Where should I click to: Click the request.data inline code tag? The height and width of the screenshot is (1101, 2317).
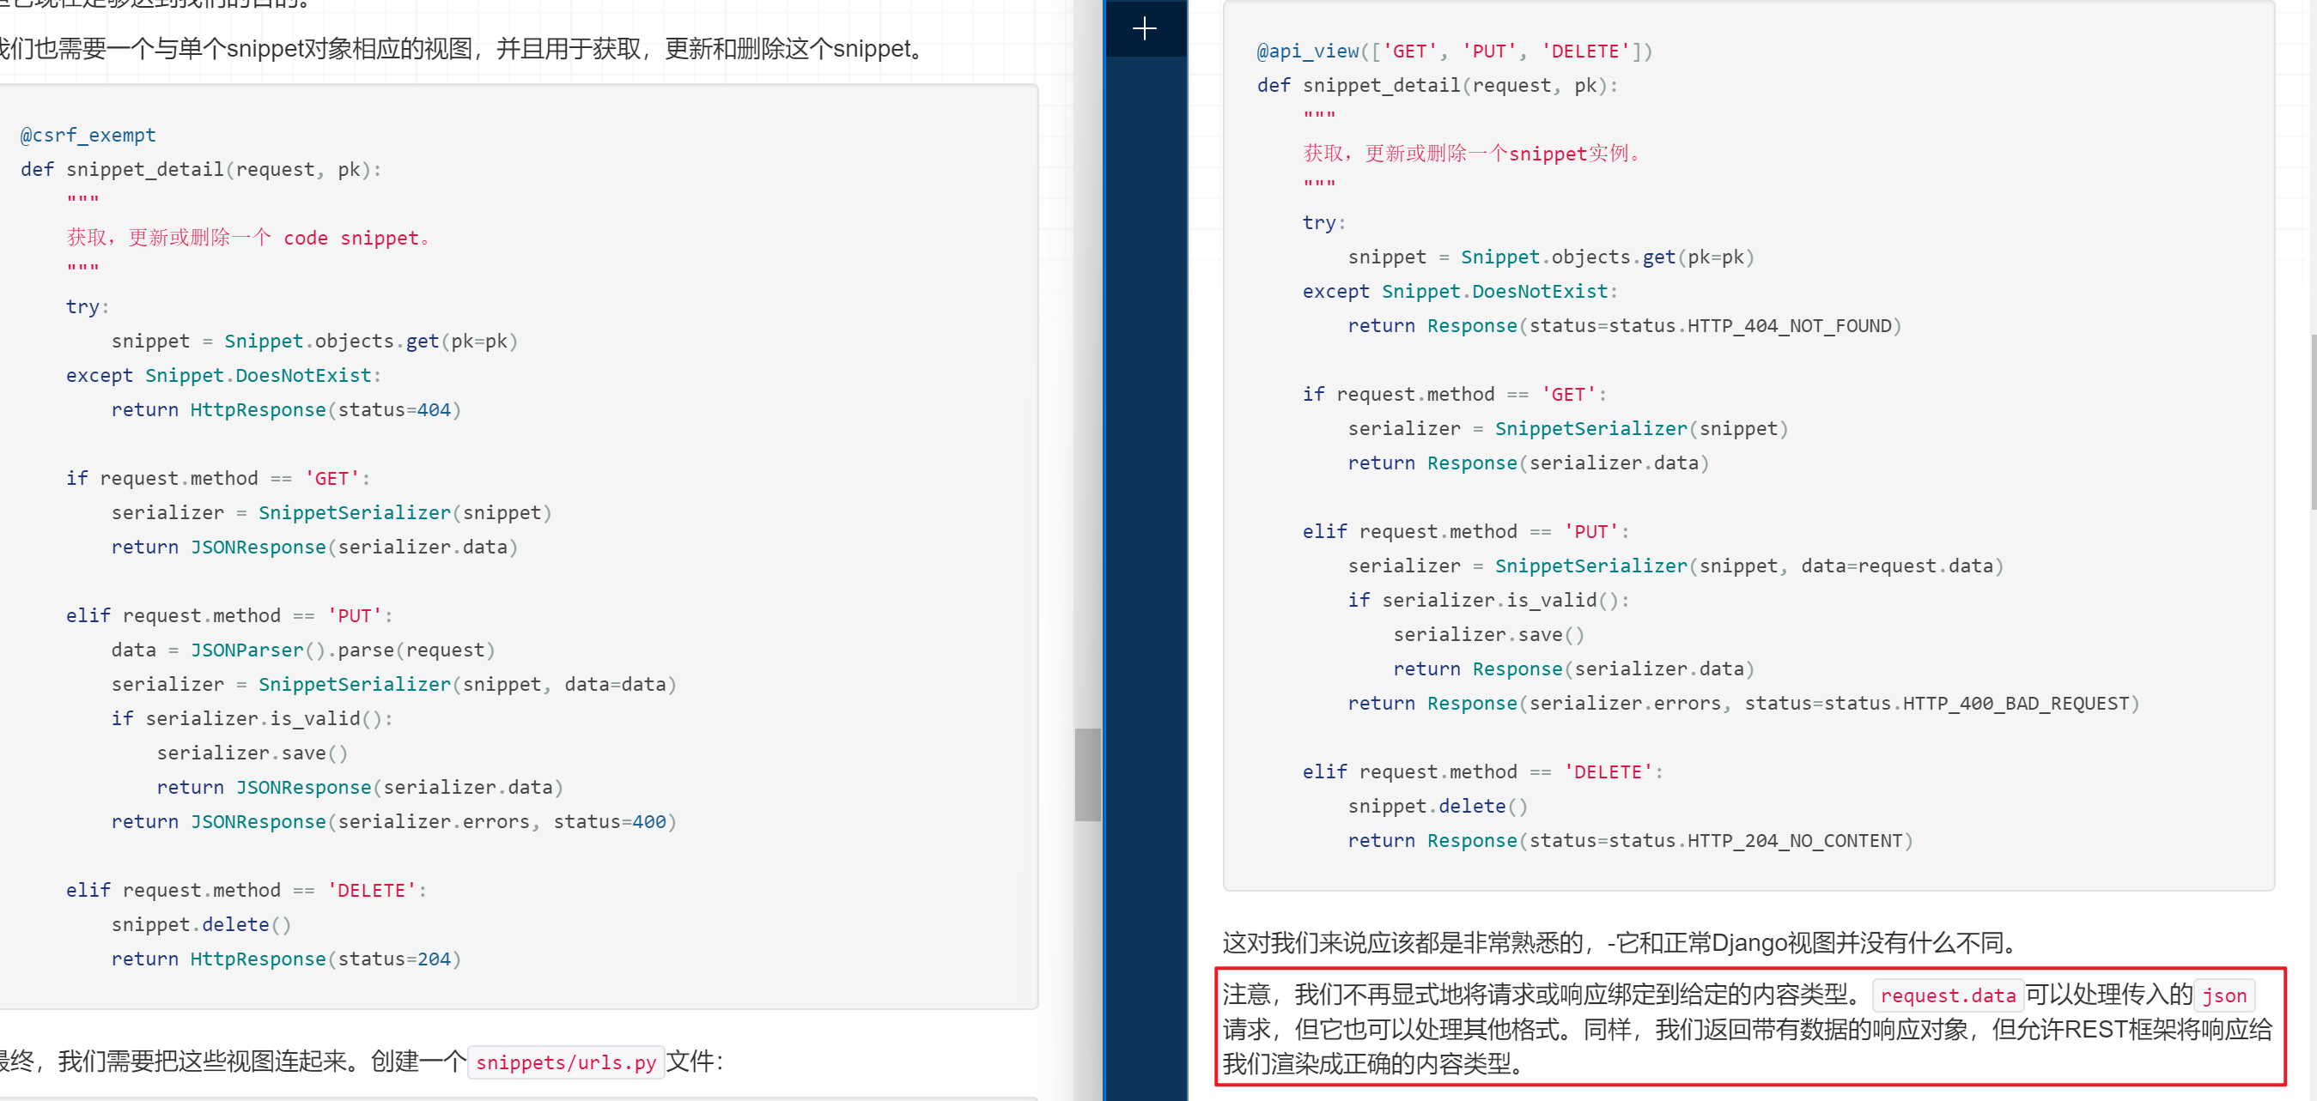pyautogui.click(x=1948, y=995)
